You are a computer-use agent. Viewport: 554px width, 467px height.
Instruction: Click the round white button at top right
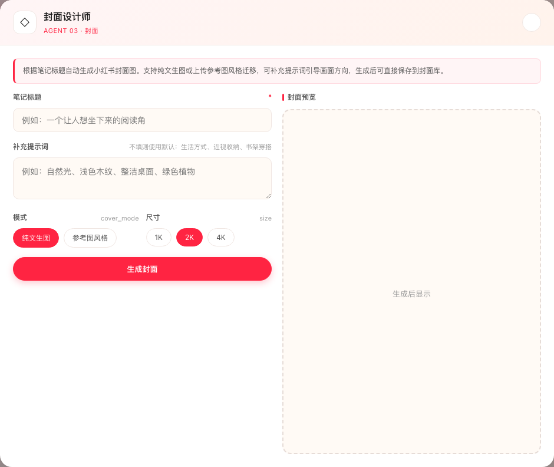click(532, 22)
